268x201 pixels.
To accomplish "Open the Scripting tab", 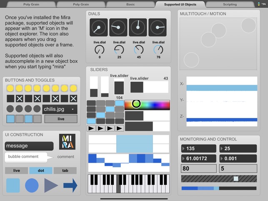I will 230,5.
